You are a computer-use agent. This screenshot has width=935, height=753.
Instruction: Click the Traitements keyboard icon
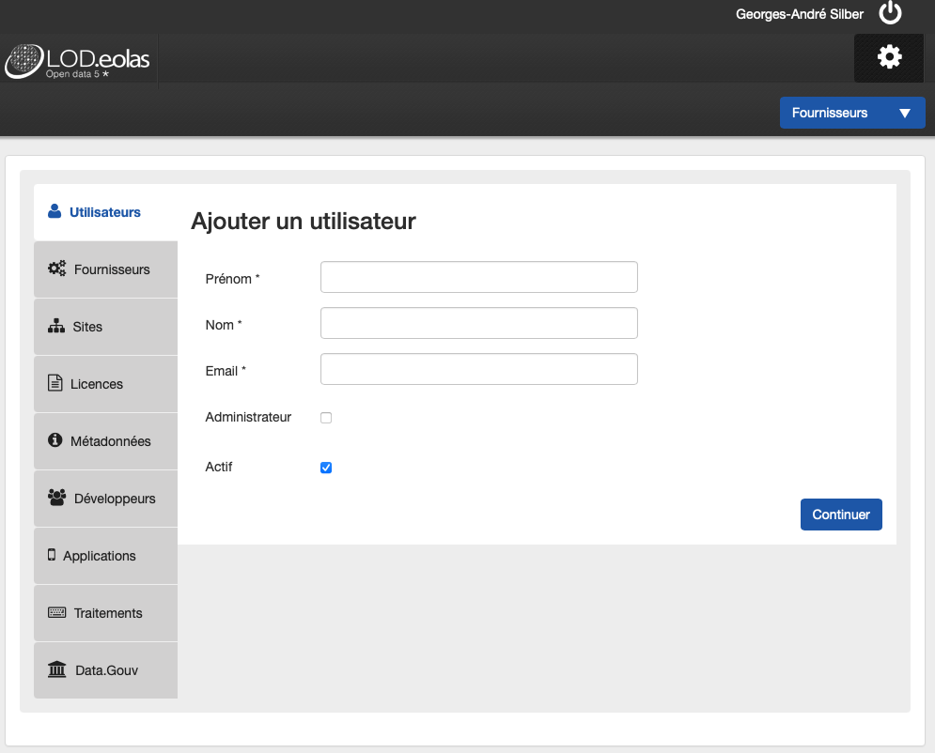click(57, 612)
